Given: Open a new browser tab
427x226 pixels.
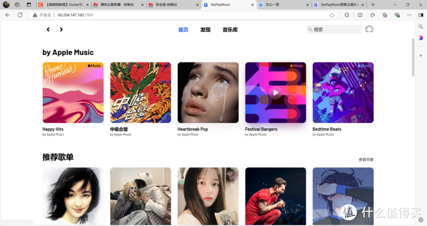Looking at the screenshot, I should [x=373, y=5].
